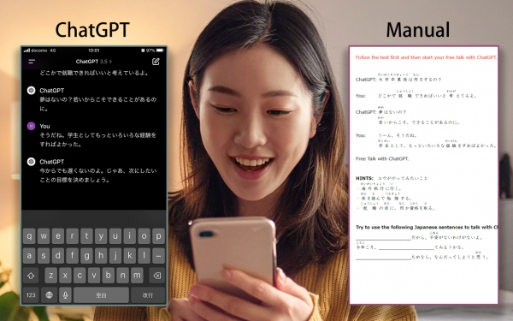Tap the s key
The width and height of the screenshot is (513, 321).
(x=44, y=255)
